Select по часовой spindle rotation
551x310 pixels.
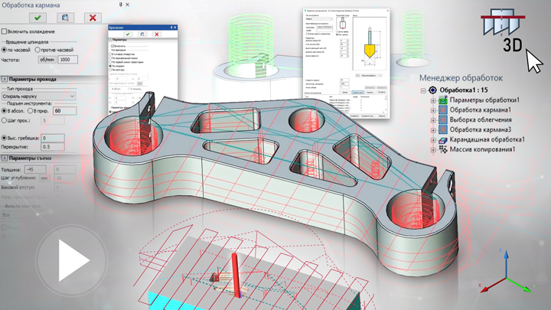5,50
